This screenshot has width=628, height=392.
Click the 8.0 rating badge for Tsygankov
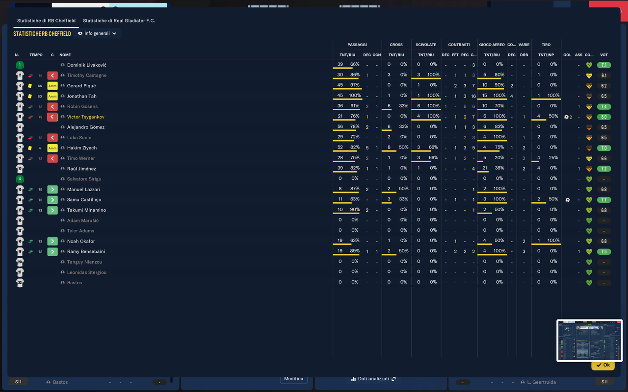click(604, 117)
